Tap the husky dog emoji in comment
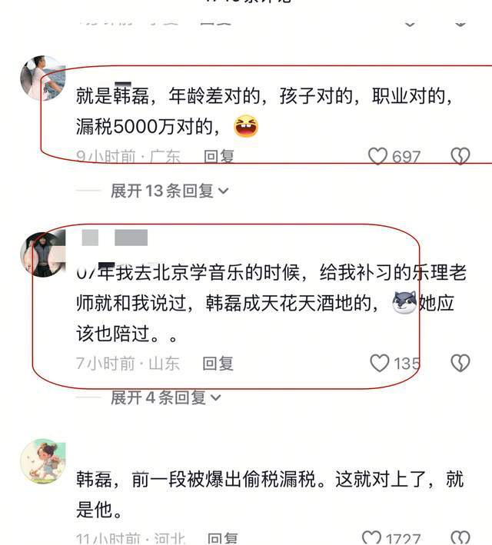Viewport: 492px width, 545px height. 404,302
